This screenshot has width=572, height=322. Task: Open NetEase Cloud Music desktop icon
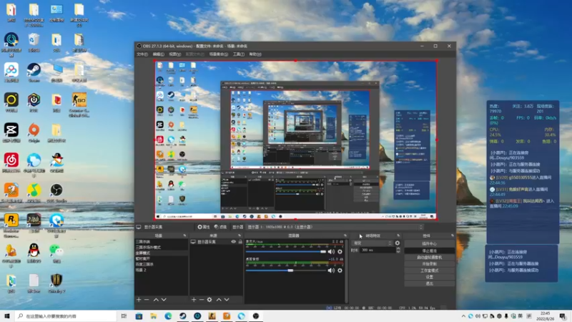pos(11,163)
